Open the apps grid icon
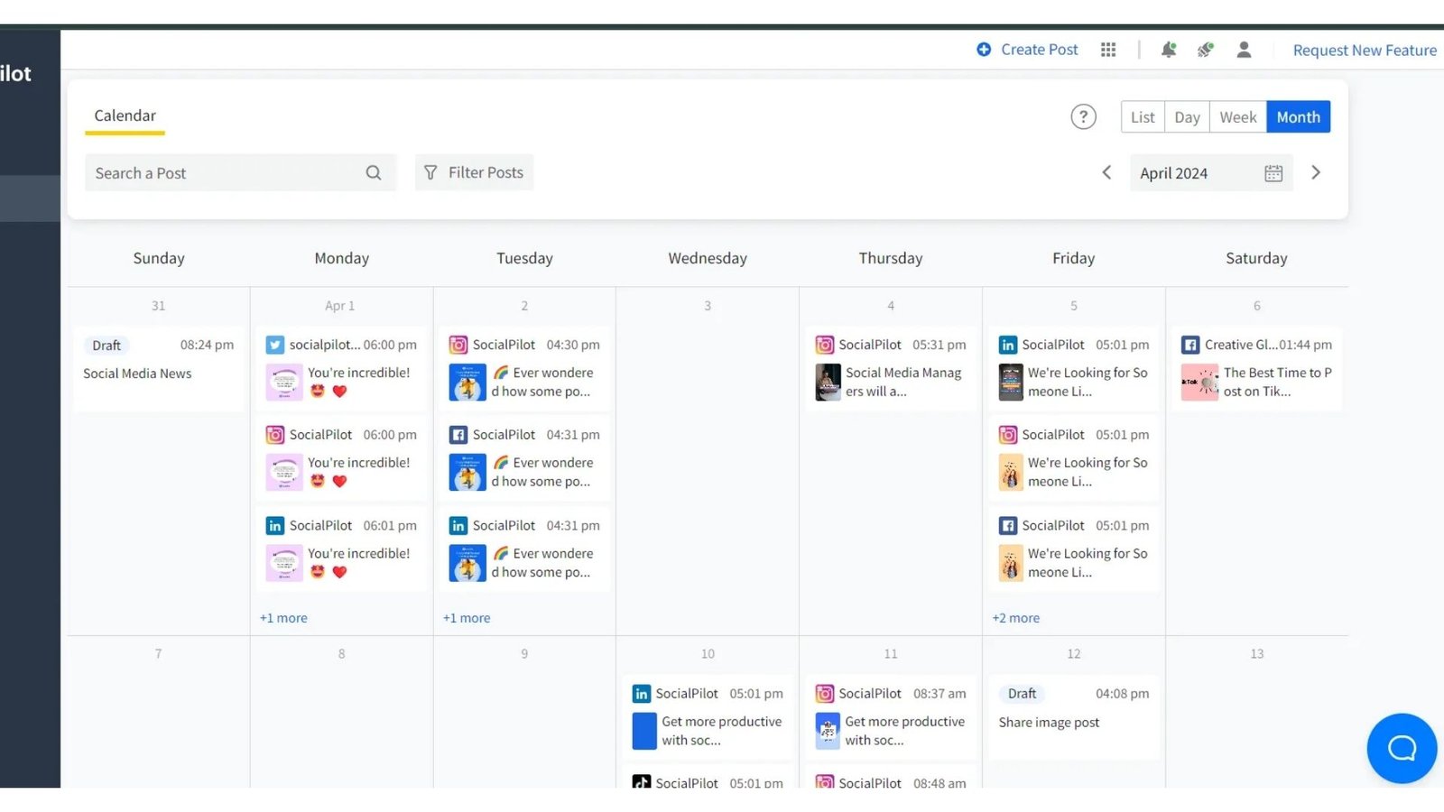1444x812 pixels. [x=1108, y=50]
